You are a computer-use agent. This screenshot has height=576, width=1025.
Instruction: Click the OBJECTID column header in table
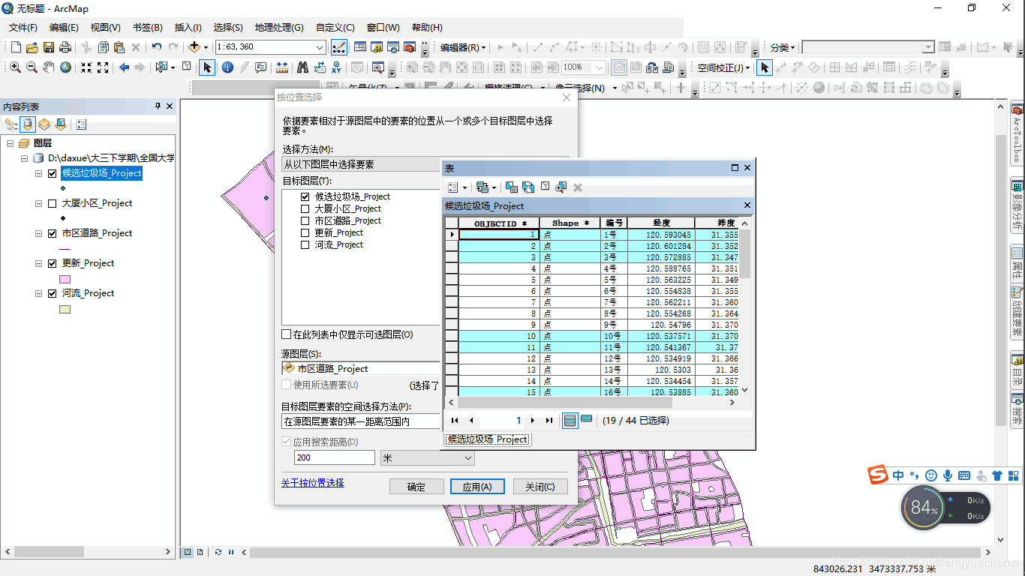(x=499, y=223)
